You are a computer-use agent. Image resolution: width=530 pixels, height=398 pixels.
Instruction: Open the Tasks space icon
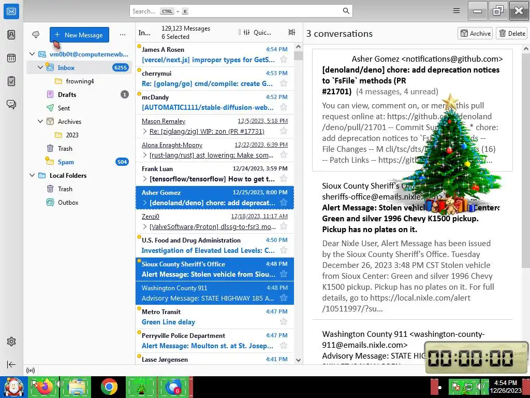pos(11,81)
